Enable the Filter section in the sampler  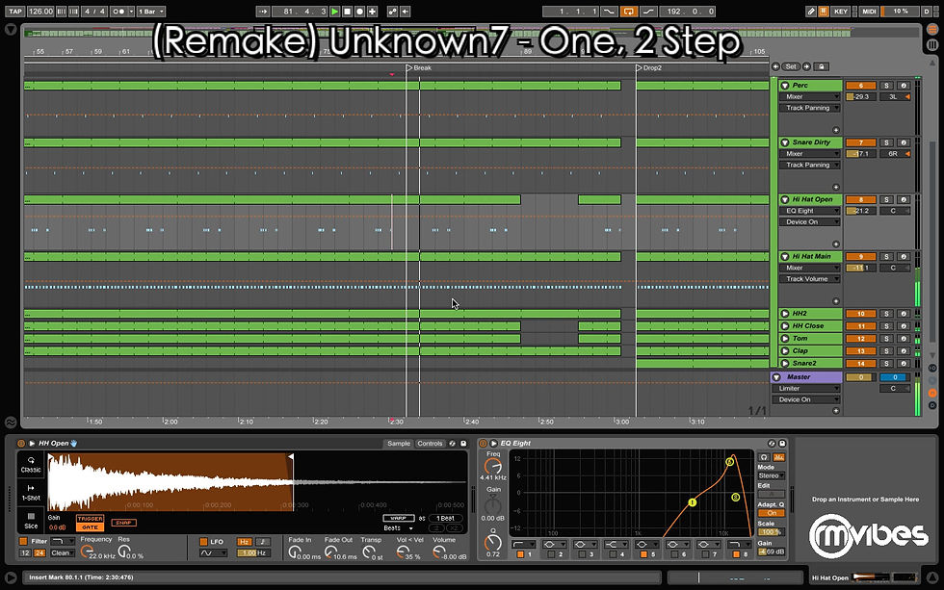pos(21,542)
